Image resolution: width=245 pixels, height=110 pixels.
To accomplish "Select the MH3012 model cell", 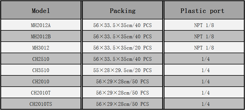I will point(41,48).
